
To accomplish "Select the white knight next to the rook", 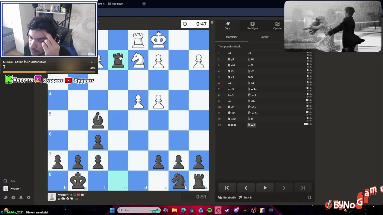I will [x=138, y=60].
